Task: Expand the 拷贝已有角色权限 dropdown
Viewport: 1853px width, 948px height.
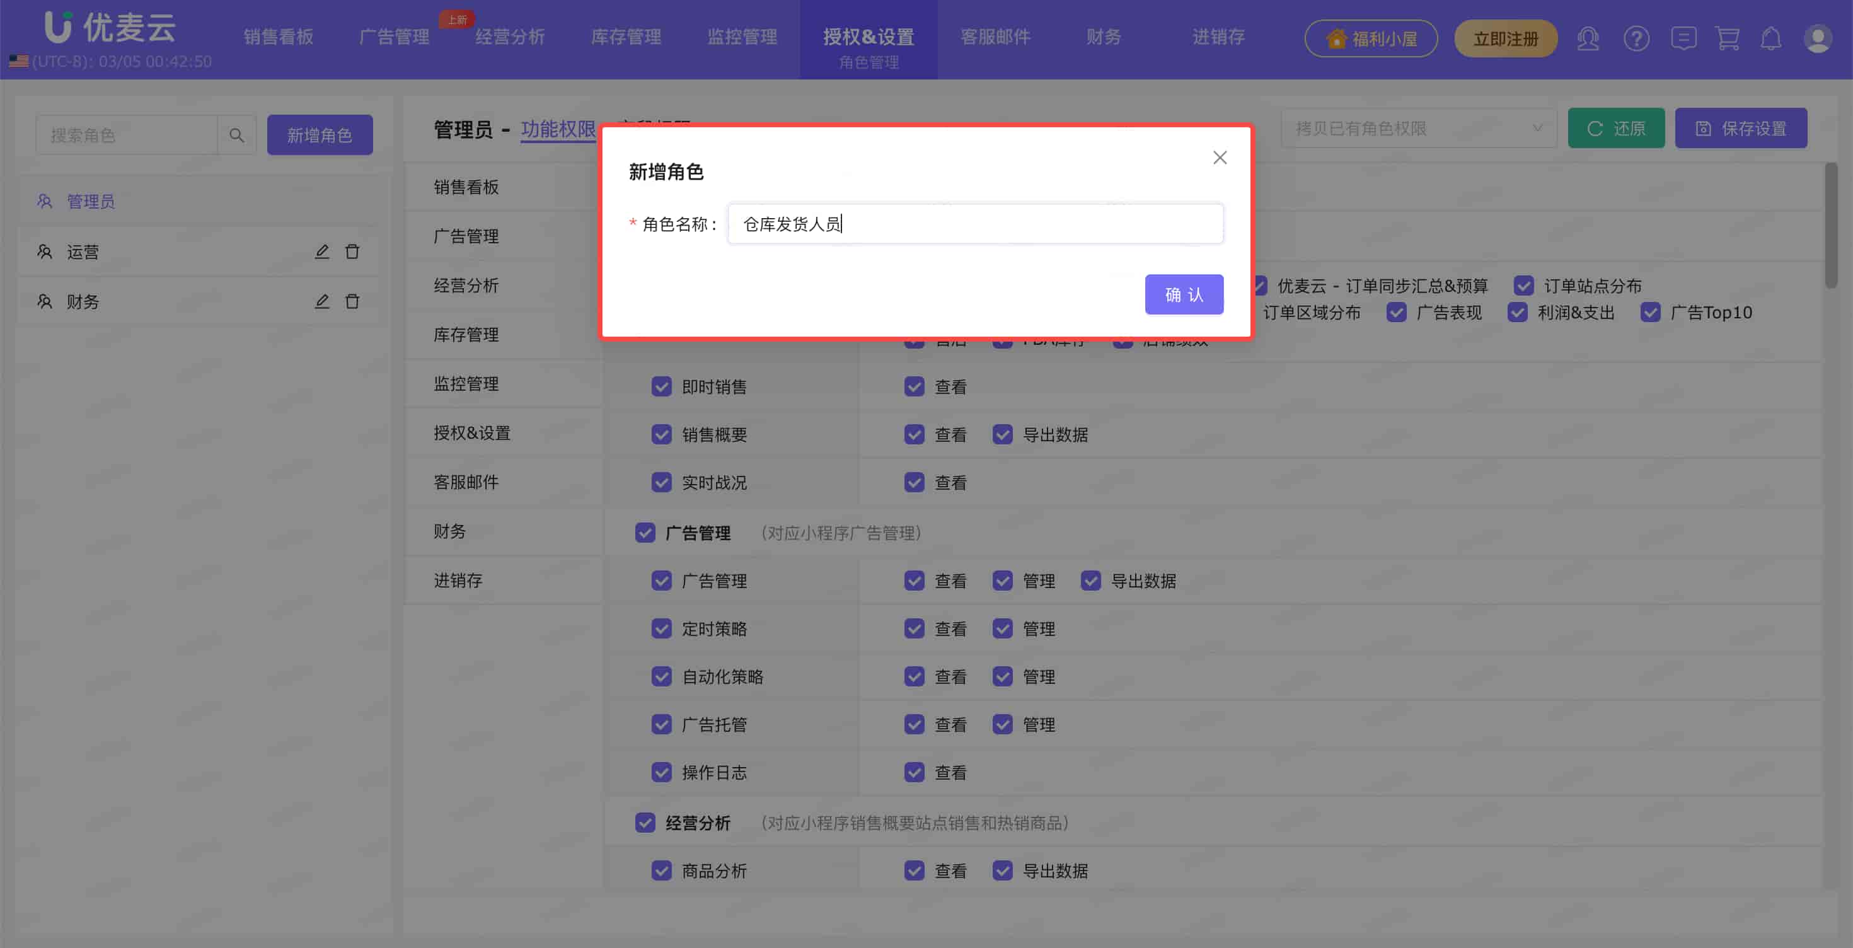Action: tap(1418, 129)
